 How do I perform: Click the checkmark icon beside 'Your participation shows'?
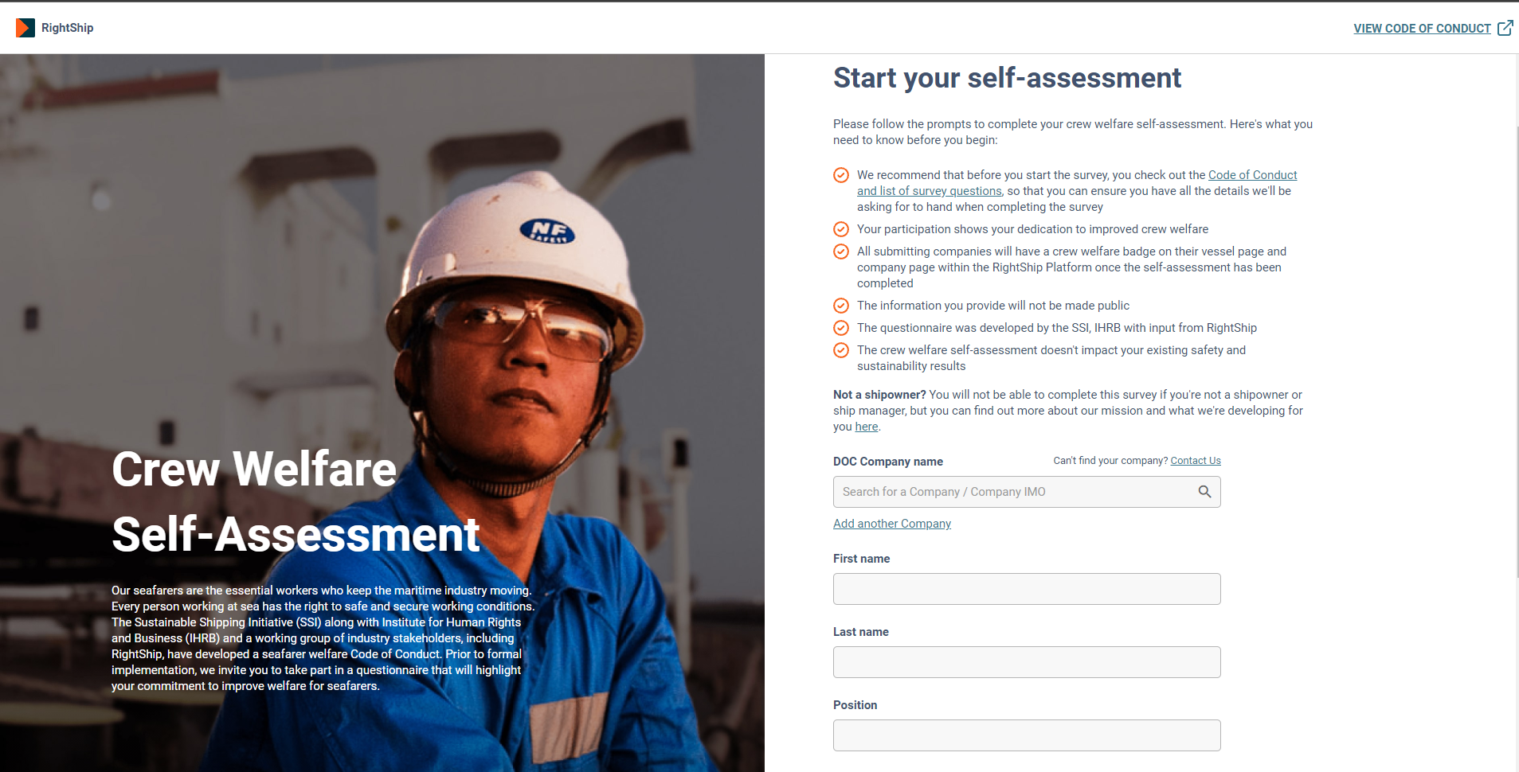pos(840,229)
